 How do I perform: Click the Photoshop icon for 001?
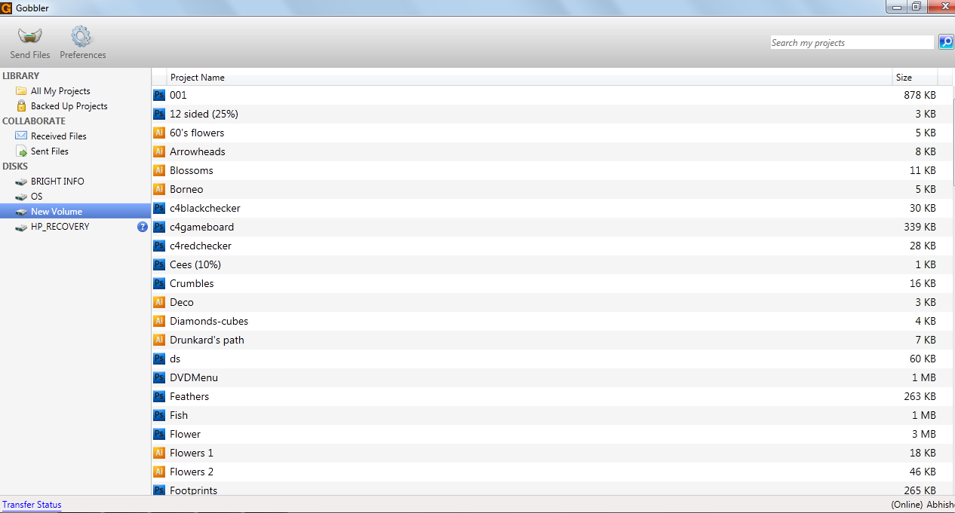pyautogui.click(x=159, y=95)
